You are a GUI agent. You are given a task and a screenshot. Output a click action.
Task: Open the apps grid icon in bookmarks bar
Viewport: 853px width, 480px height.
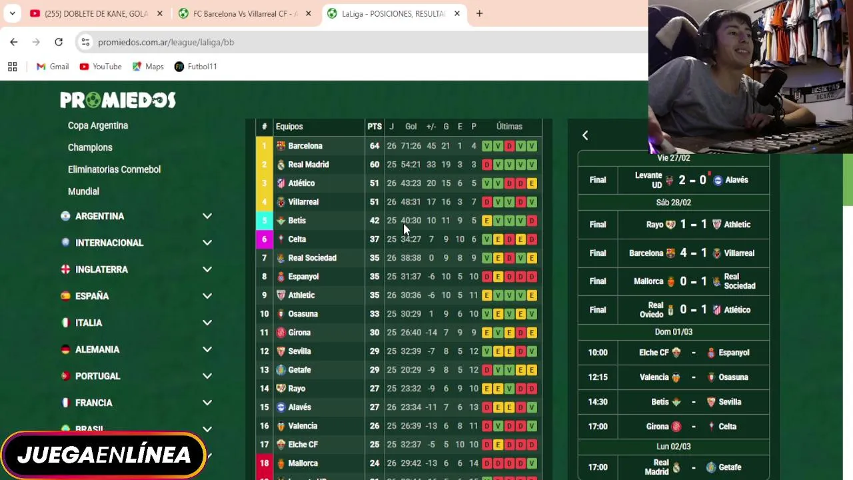point(12,67)
